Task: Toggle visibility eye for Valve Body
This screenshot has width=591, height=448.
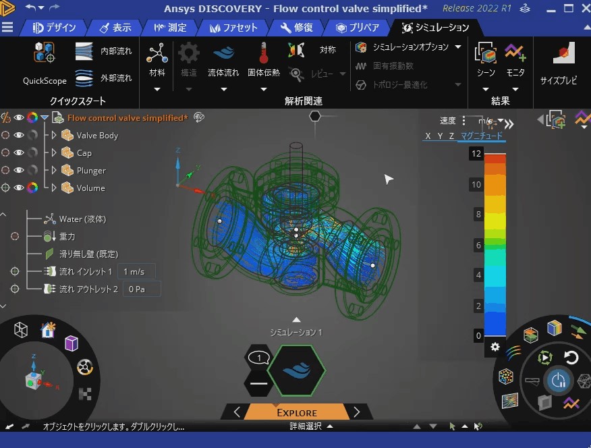Action: [19, 135]
